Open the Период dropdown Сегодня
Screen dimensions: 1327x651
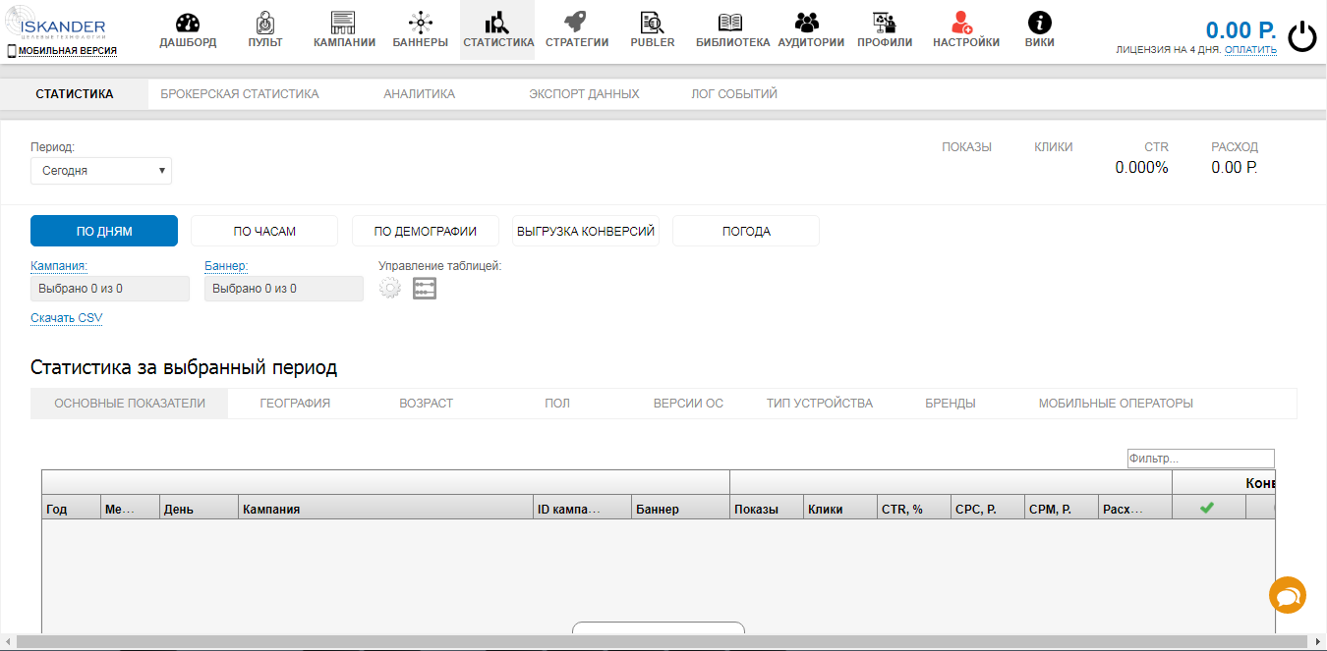point(101,171)
